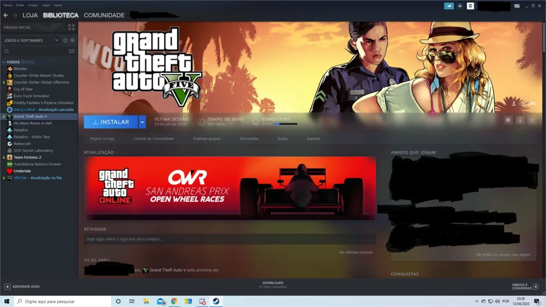This screenshot has height=307, width=546.
Task: Open the Ajuda menu
Action: (x=58, y=5)
